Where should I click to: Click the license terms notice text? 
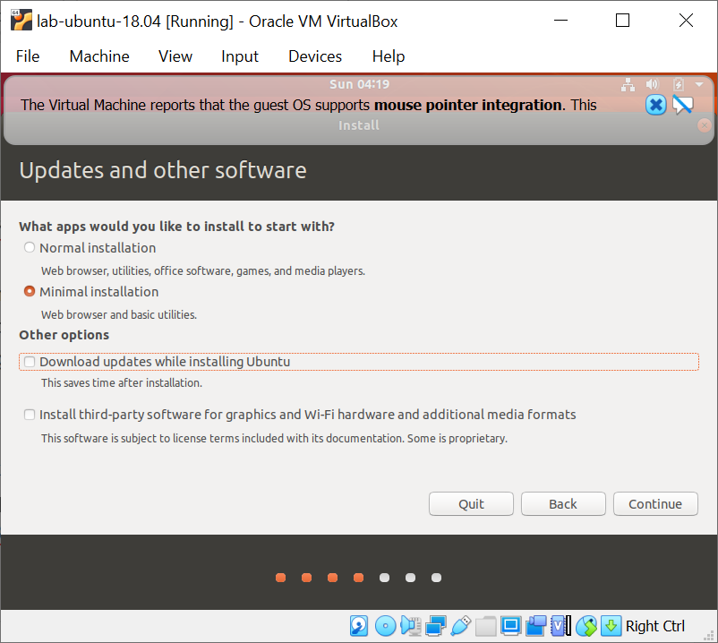(274, 438)
